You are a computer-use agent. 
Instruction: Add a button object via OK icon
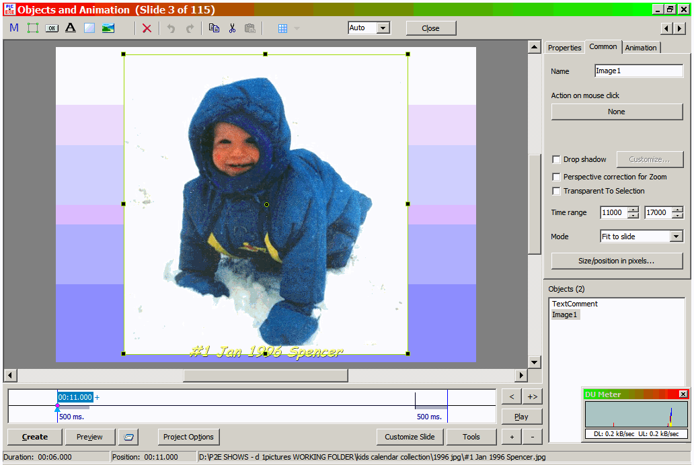52,28
